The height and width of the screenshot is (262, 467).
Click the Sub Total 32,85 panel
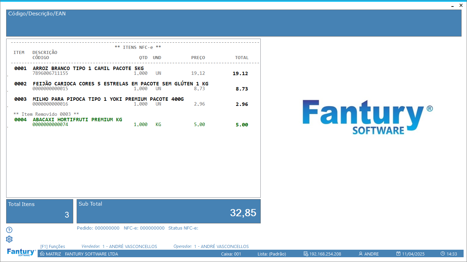click(168, 211)
